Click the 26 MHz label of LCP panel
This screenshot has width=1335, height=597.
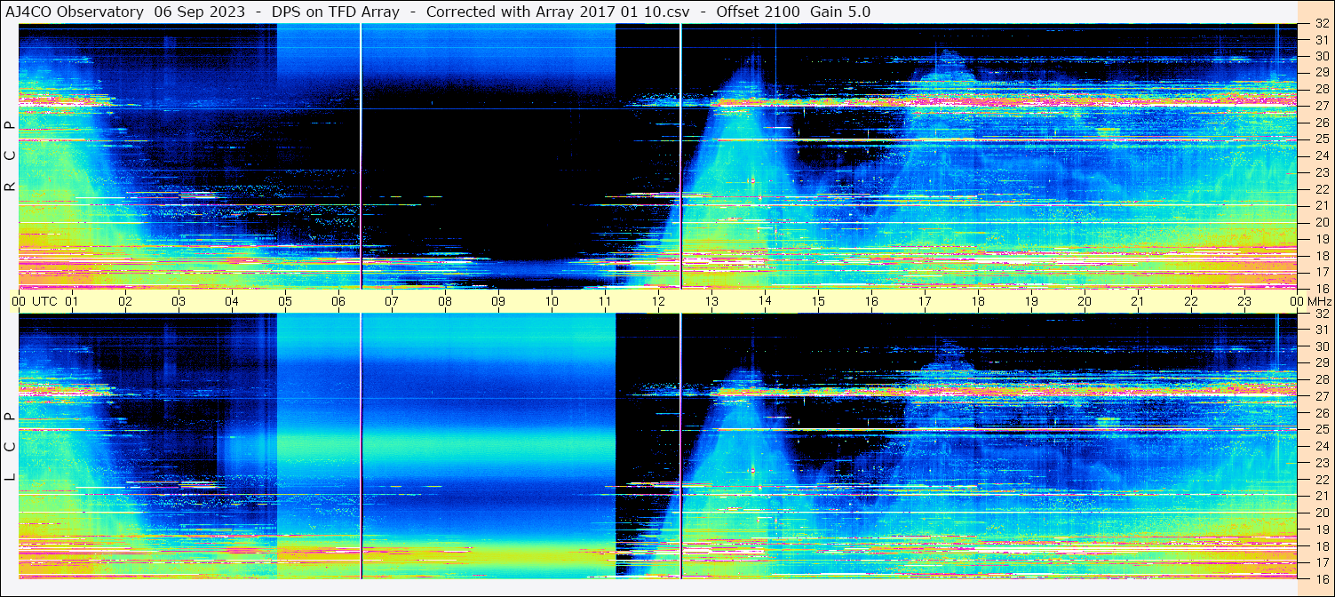point(1321,413)
